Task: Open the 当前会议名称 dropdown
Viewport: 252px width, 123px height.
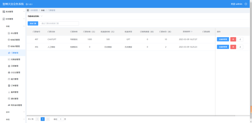Action: point(42,16)
